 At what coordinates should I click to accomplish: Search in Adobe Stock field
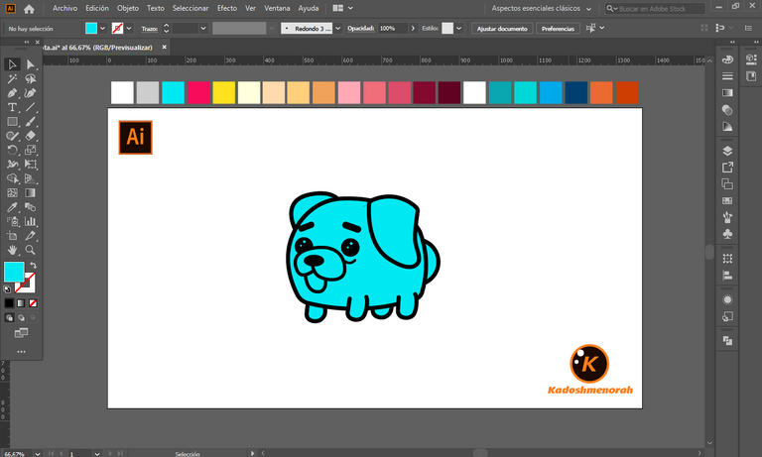coord(655,8)
